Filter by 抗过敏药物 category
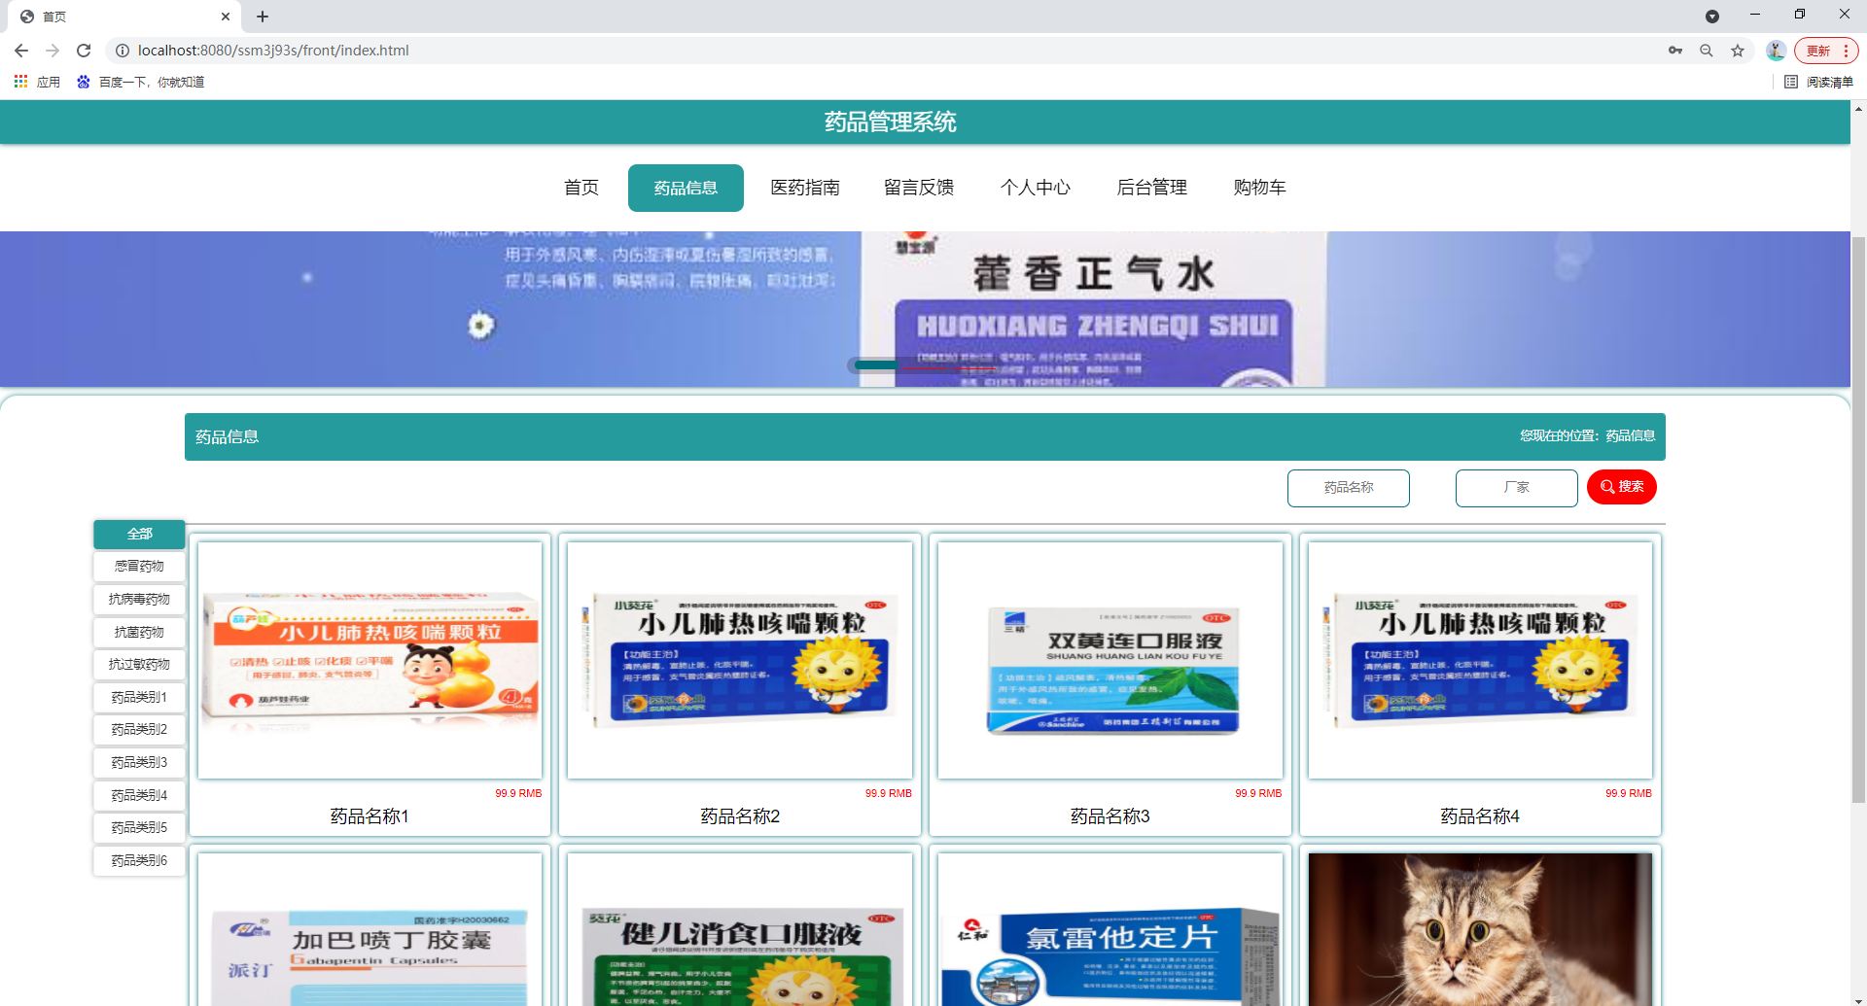This screenshot has height=1006, width=1867. (x=139, y=664)
